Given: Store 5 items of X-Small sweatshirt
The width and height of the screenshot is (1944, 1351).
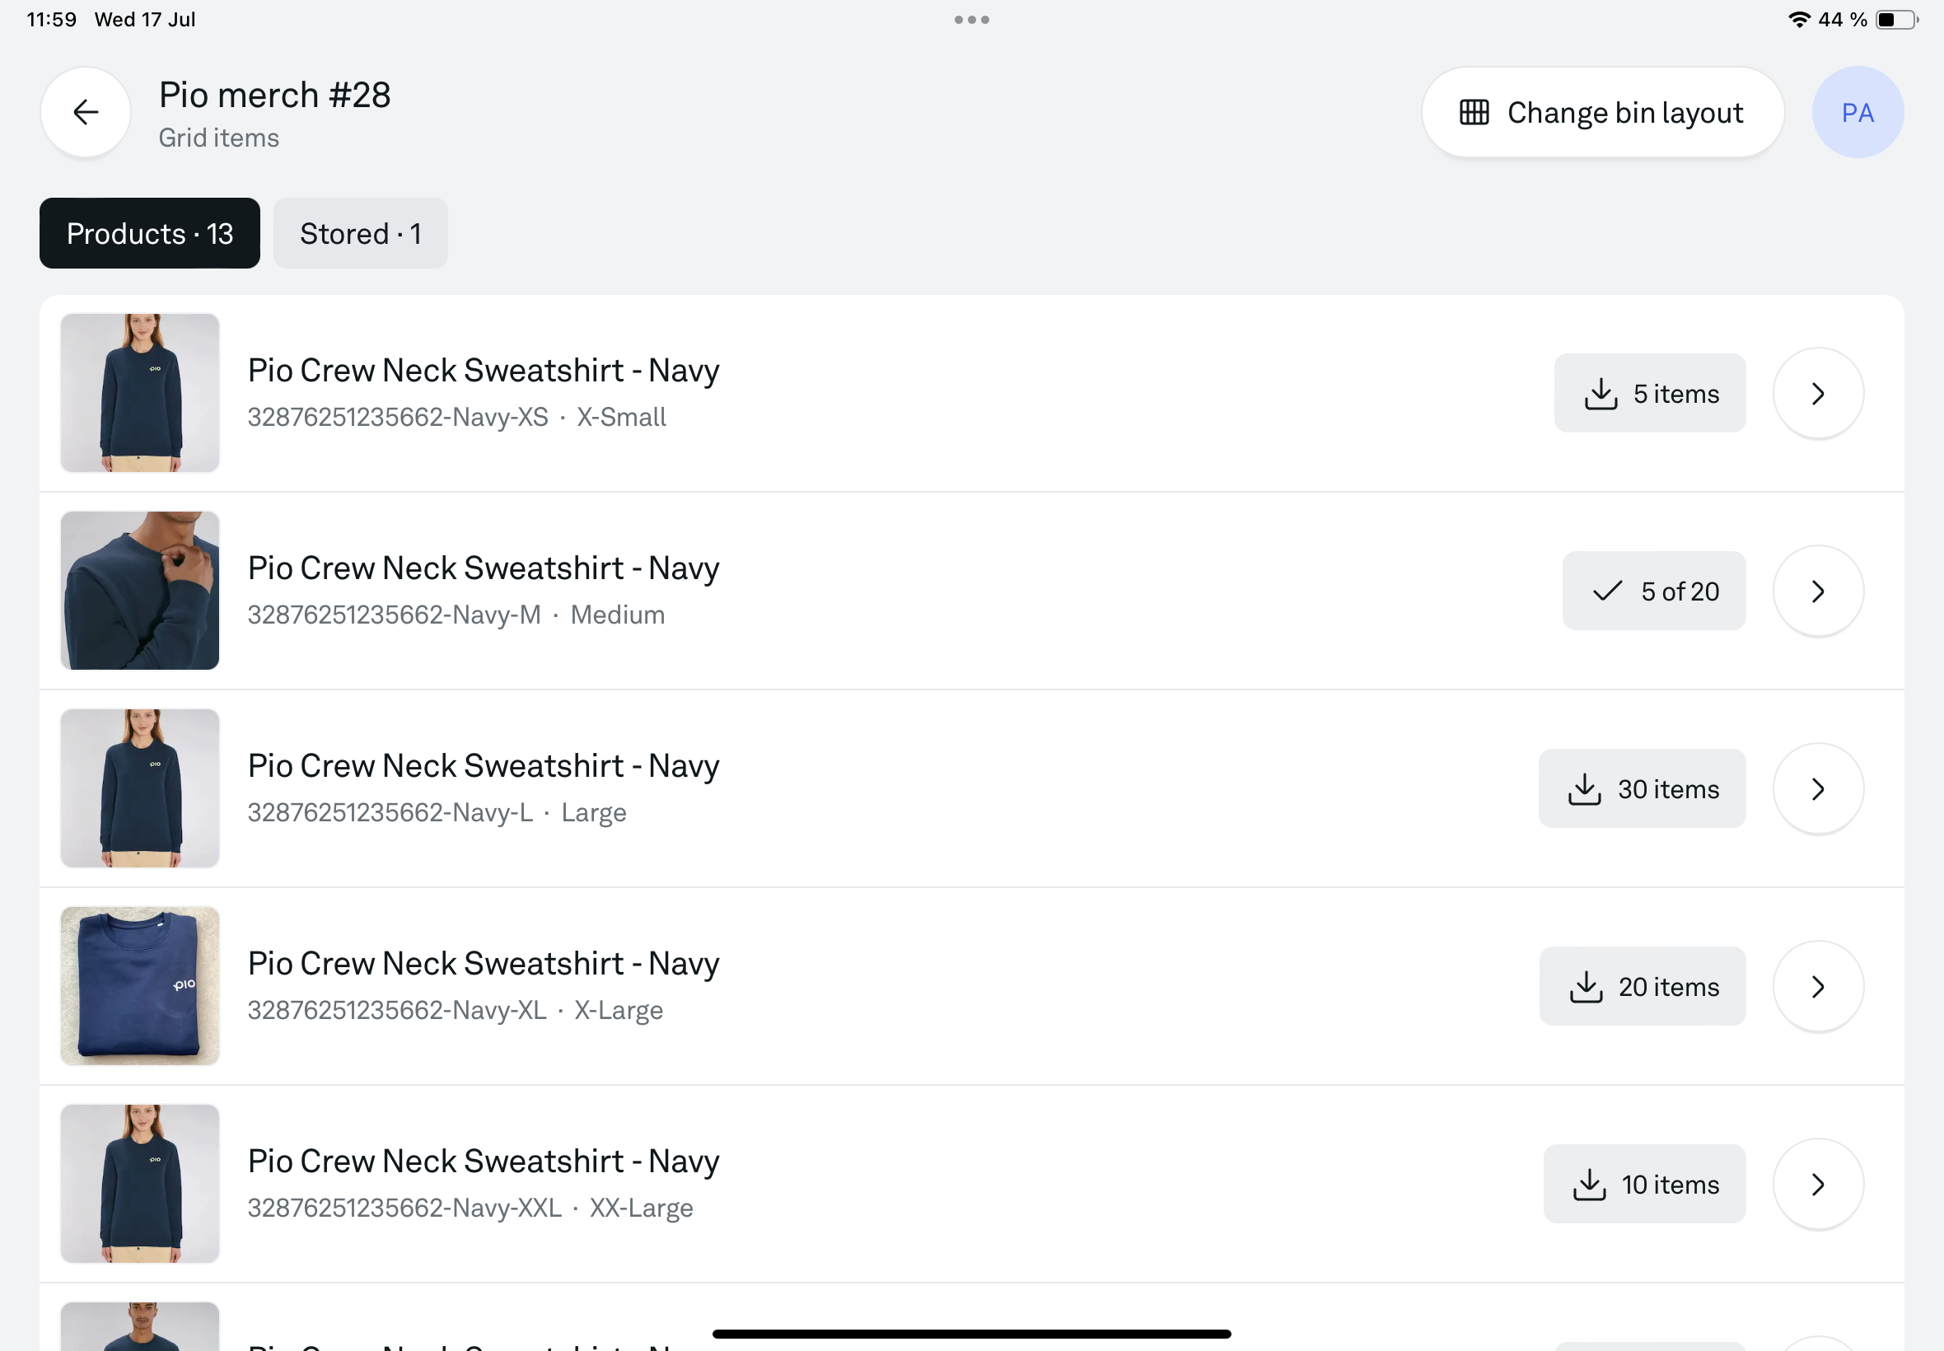Looking at the screenshot, I should (1648, 394).
